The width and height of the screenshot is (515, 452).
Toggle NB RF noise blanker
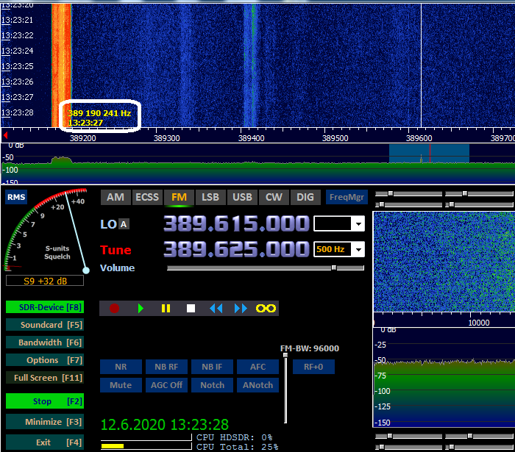[x=166, y=367]
